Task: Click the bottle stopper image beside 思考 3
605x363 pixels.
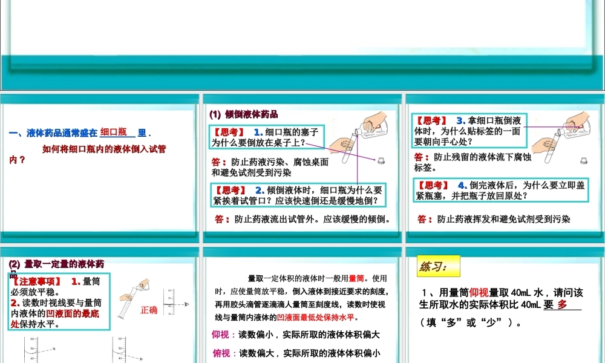Action: click(583, 160)
